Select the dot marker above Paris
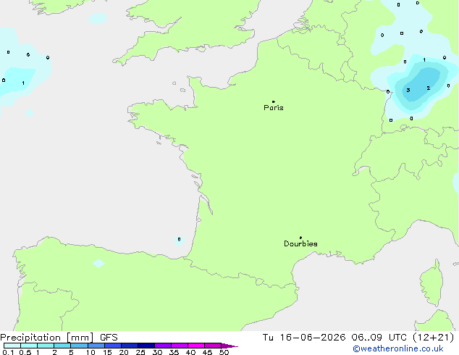459x355 pixels. 274,101
